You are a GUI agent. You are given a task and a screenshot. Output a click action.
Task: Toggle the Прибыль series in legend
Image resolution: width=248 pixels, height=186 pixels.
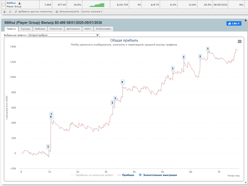click(126, 175)
